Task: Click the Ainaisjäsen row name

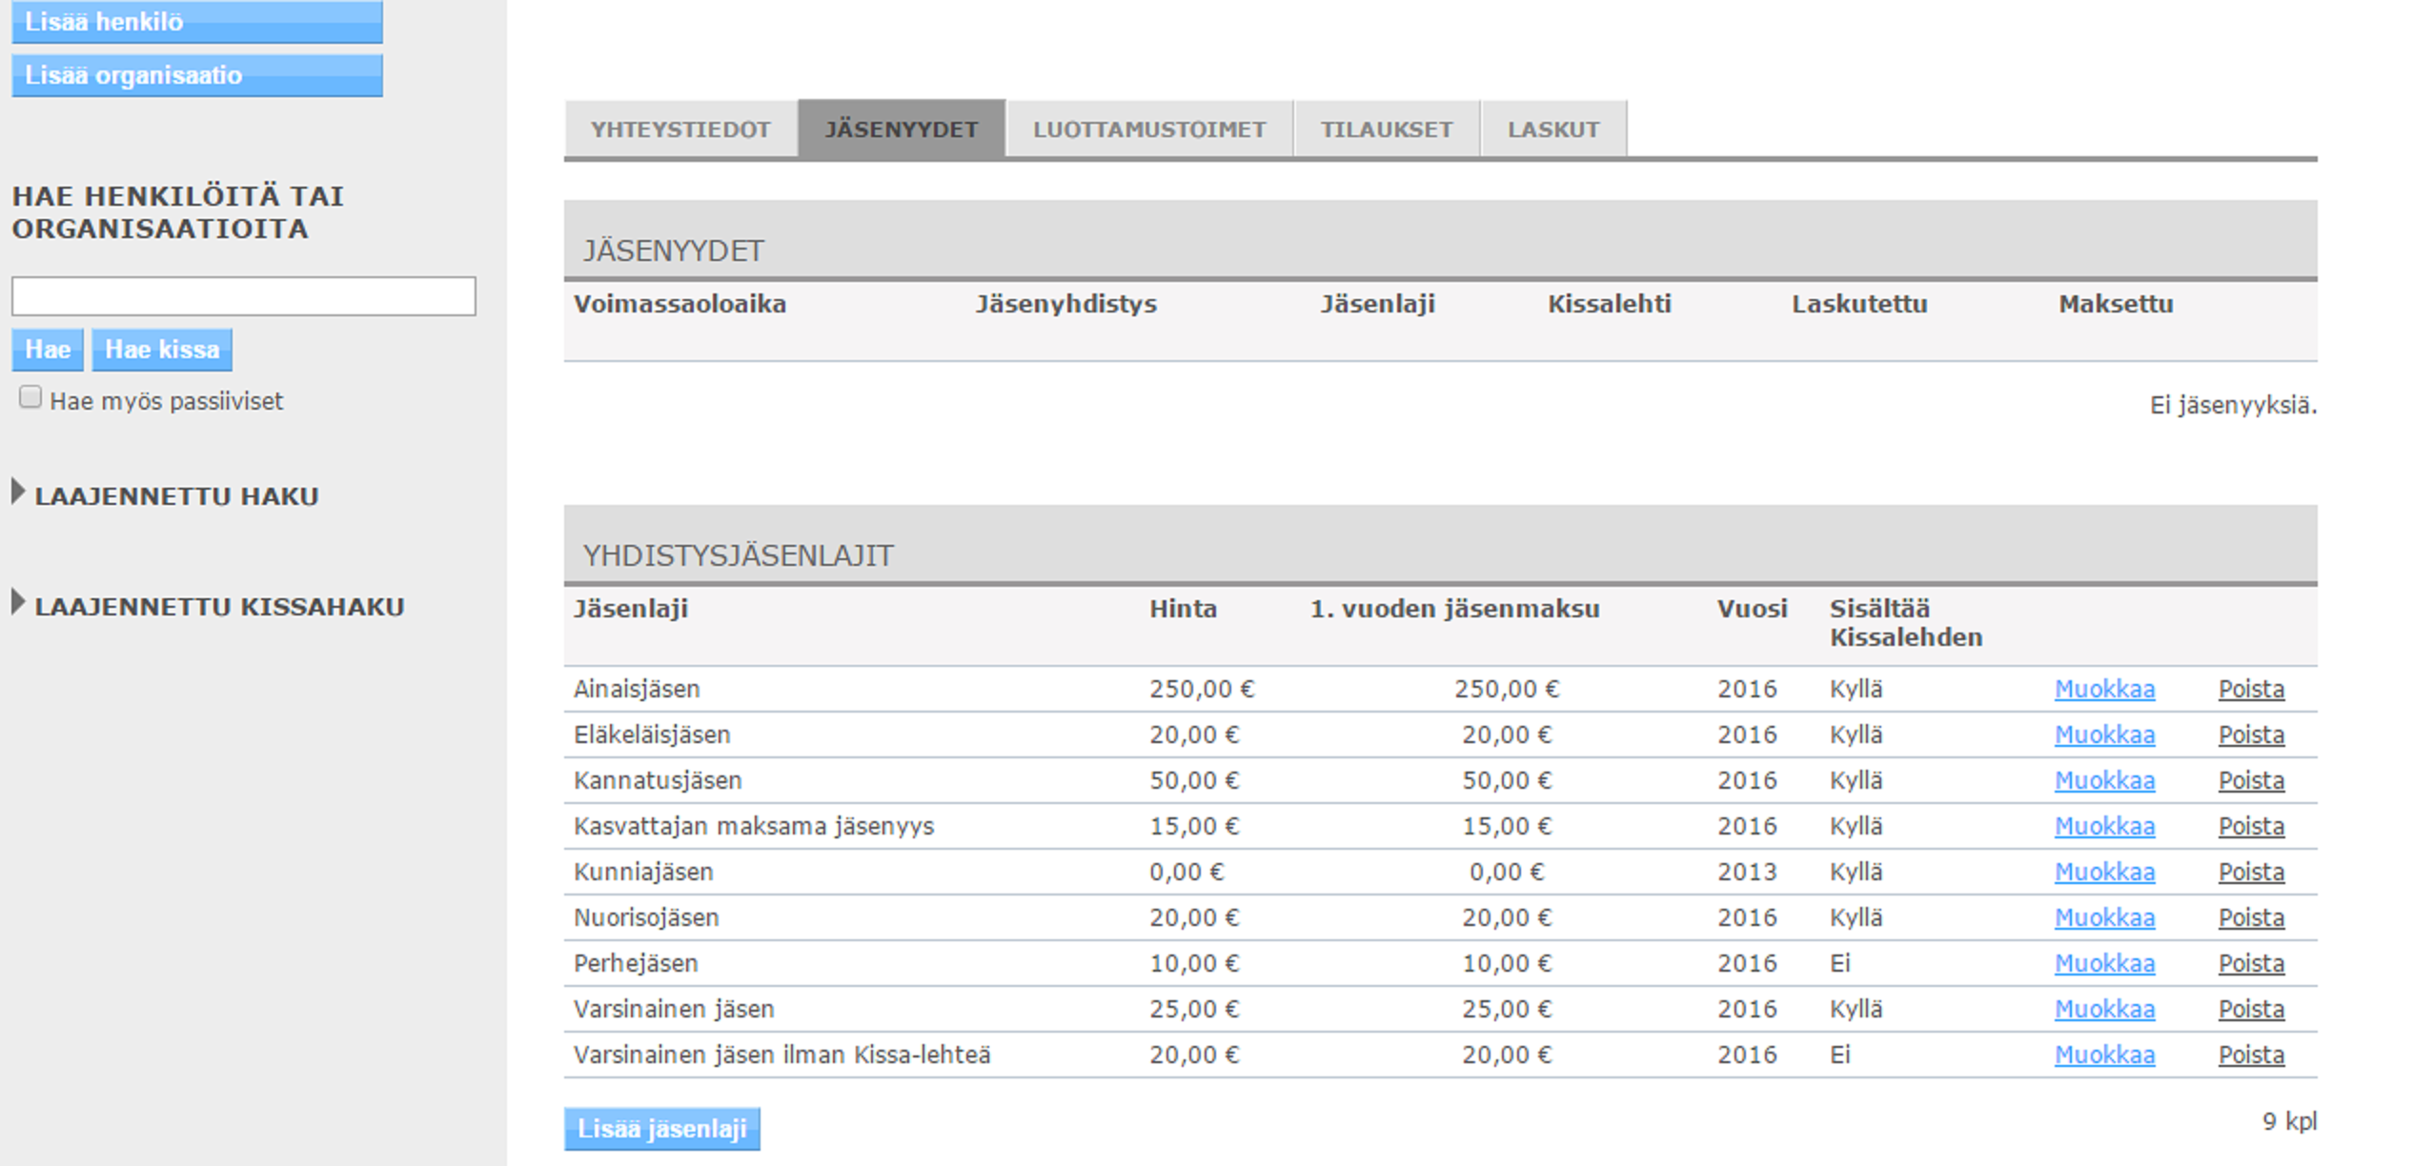Action: [637, 689]
